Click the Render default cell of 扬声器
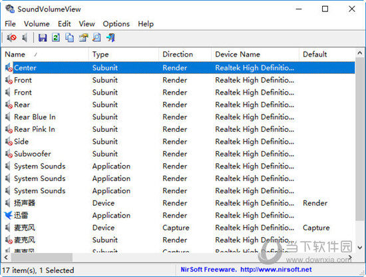The height and width of the screenshot is (277, 366). pyautogui.click(x=315, y=203)
